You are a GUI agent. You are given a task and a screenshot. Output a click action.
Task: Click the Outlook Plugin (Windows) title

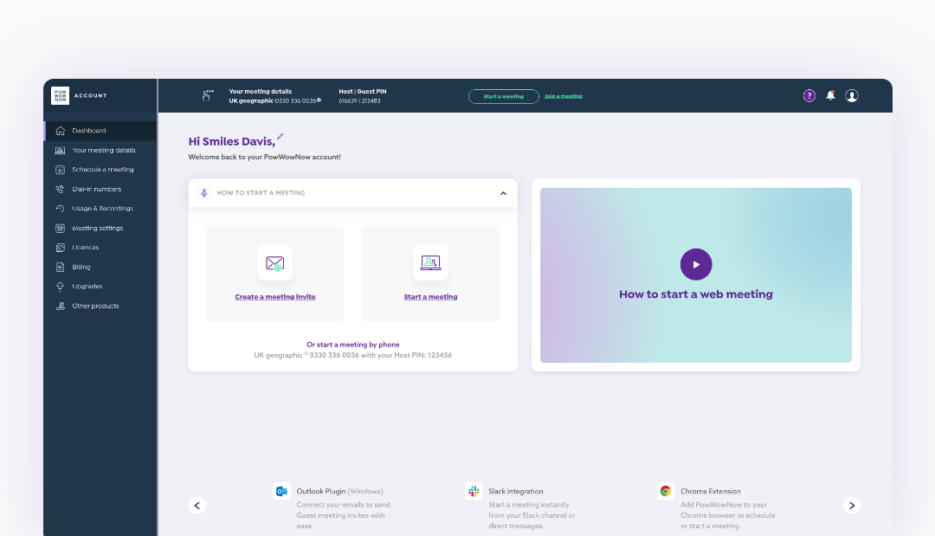click(340, 491)
